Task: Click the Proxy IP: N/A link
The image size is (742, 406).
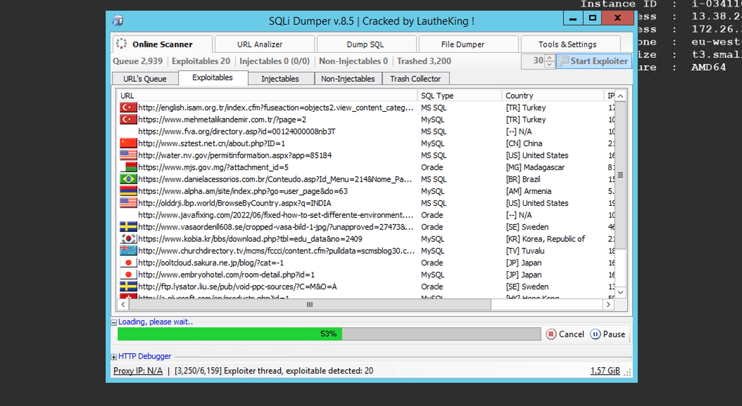Action: point(138,371)
